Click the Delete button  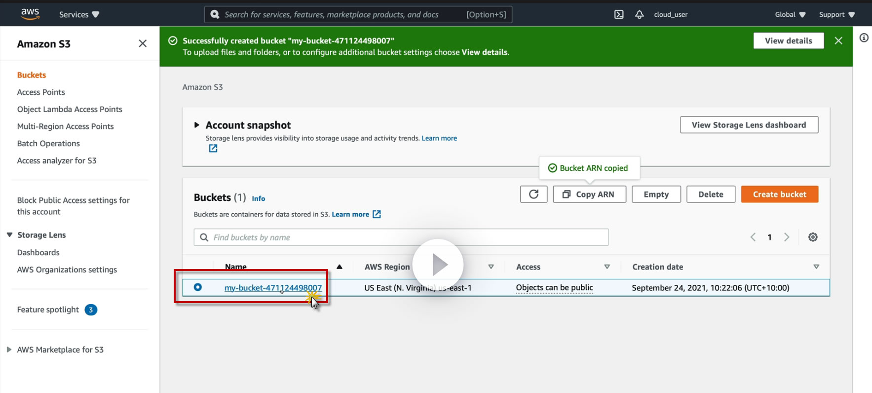[711, 194]
